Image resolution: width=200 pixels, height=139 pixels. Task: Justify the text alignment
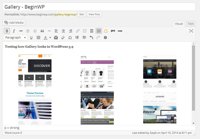[x=38, y=37]
